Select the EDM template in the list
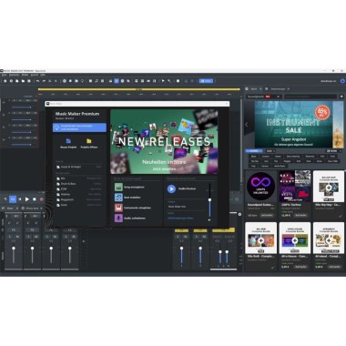The image size is (346, 346). [79, 188]
